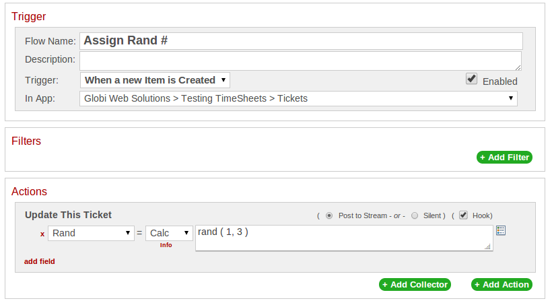Open the Rand field dropdown
Viewport: 552px width, 303px height.
[x=91, y=233]
